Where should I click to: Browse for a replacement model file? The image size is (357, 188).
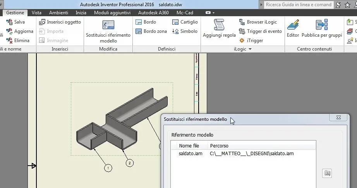(327, 173)
